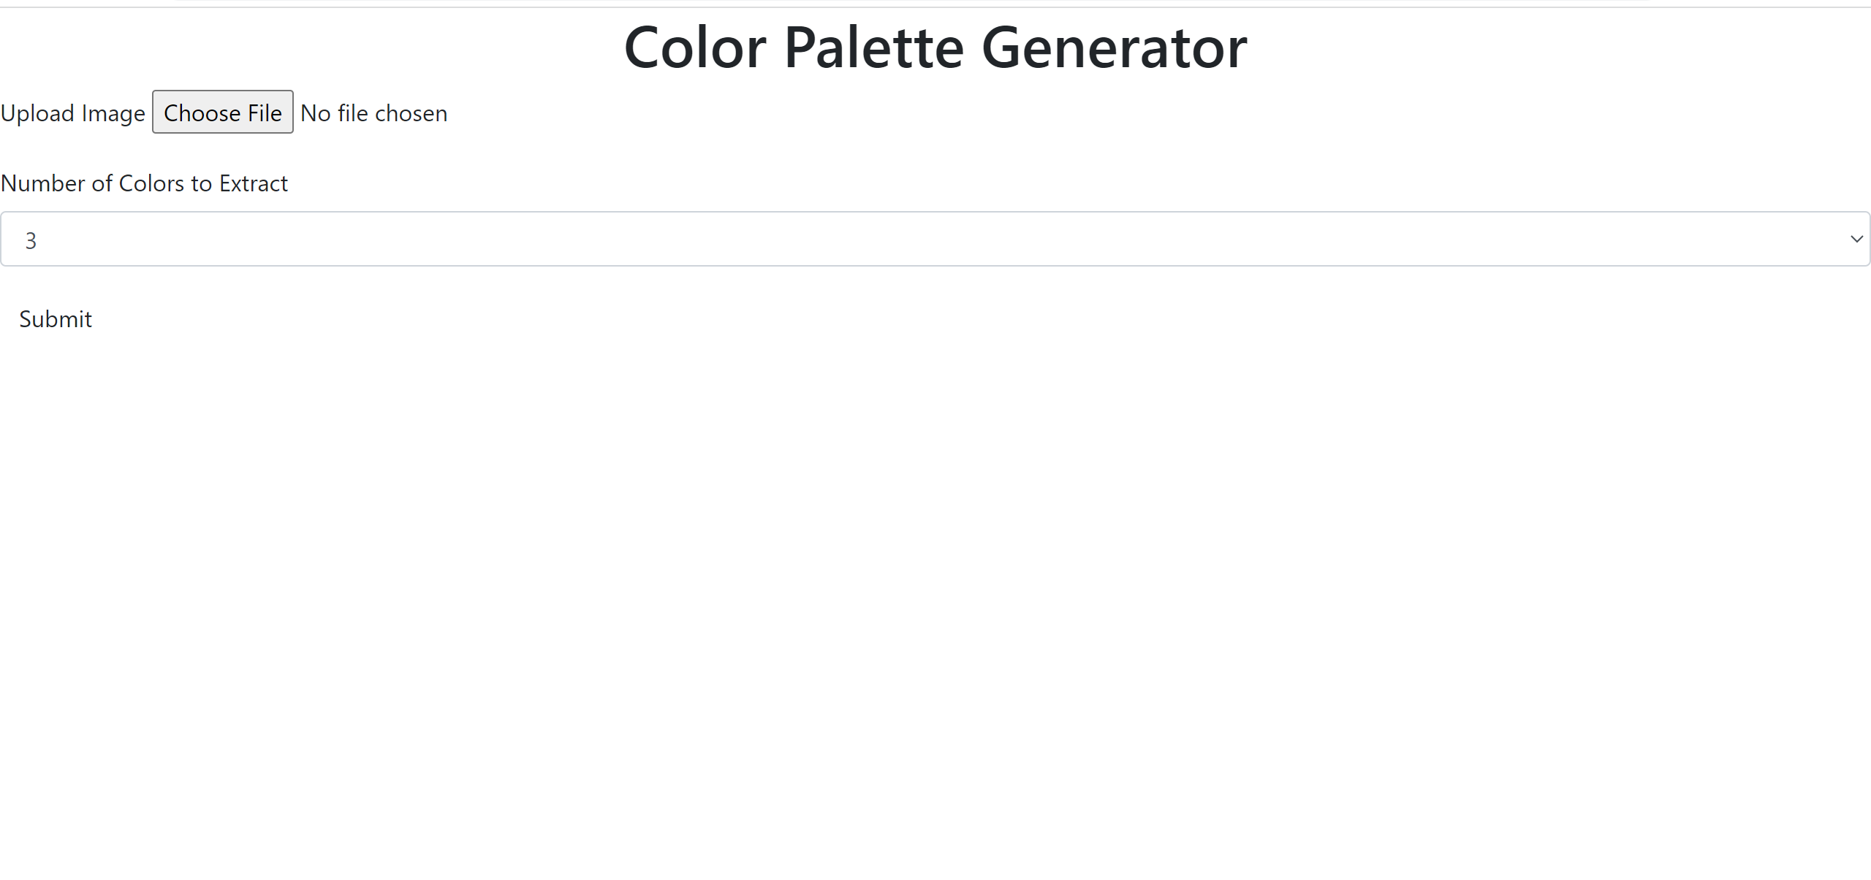Click the value 3 in the selector
The height and width of the screenshot is (880, 1871).
30,240
